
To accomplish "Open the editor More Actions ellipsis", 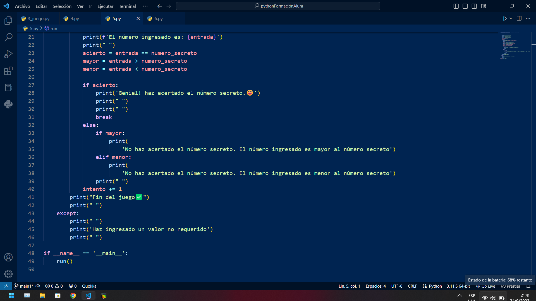I will point(528,18).
